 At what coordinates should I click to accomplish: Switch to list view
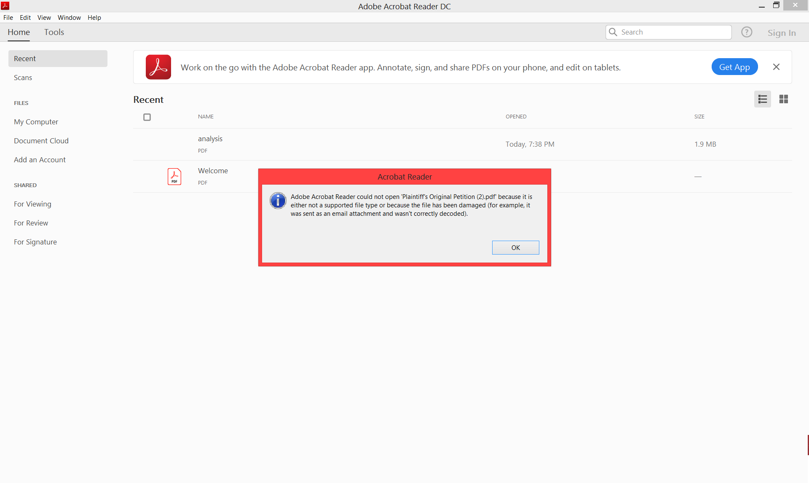[762, 99]
